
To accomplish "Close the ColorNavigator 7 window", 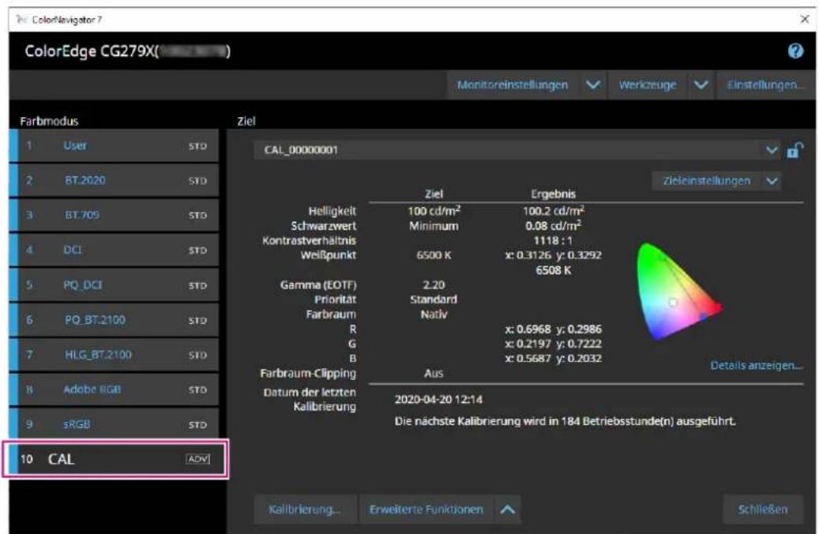I will click(804, 19).
